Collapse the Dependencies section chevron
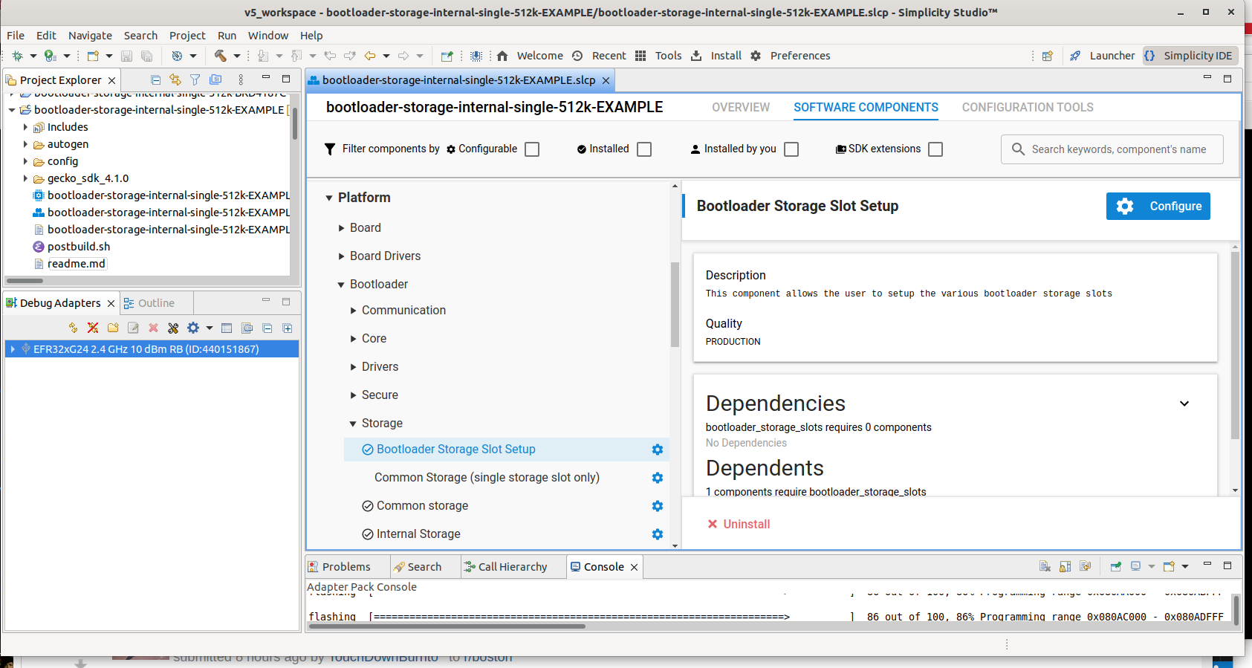Viewport: 1252px width, 668px height. (x=1184, y=403)
